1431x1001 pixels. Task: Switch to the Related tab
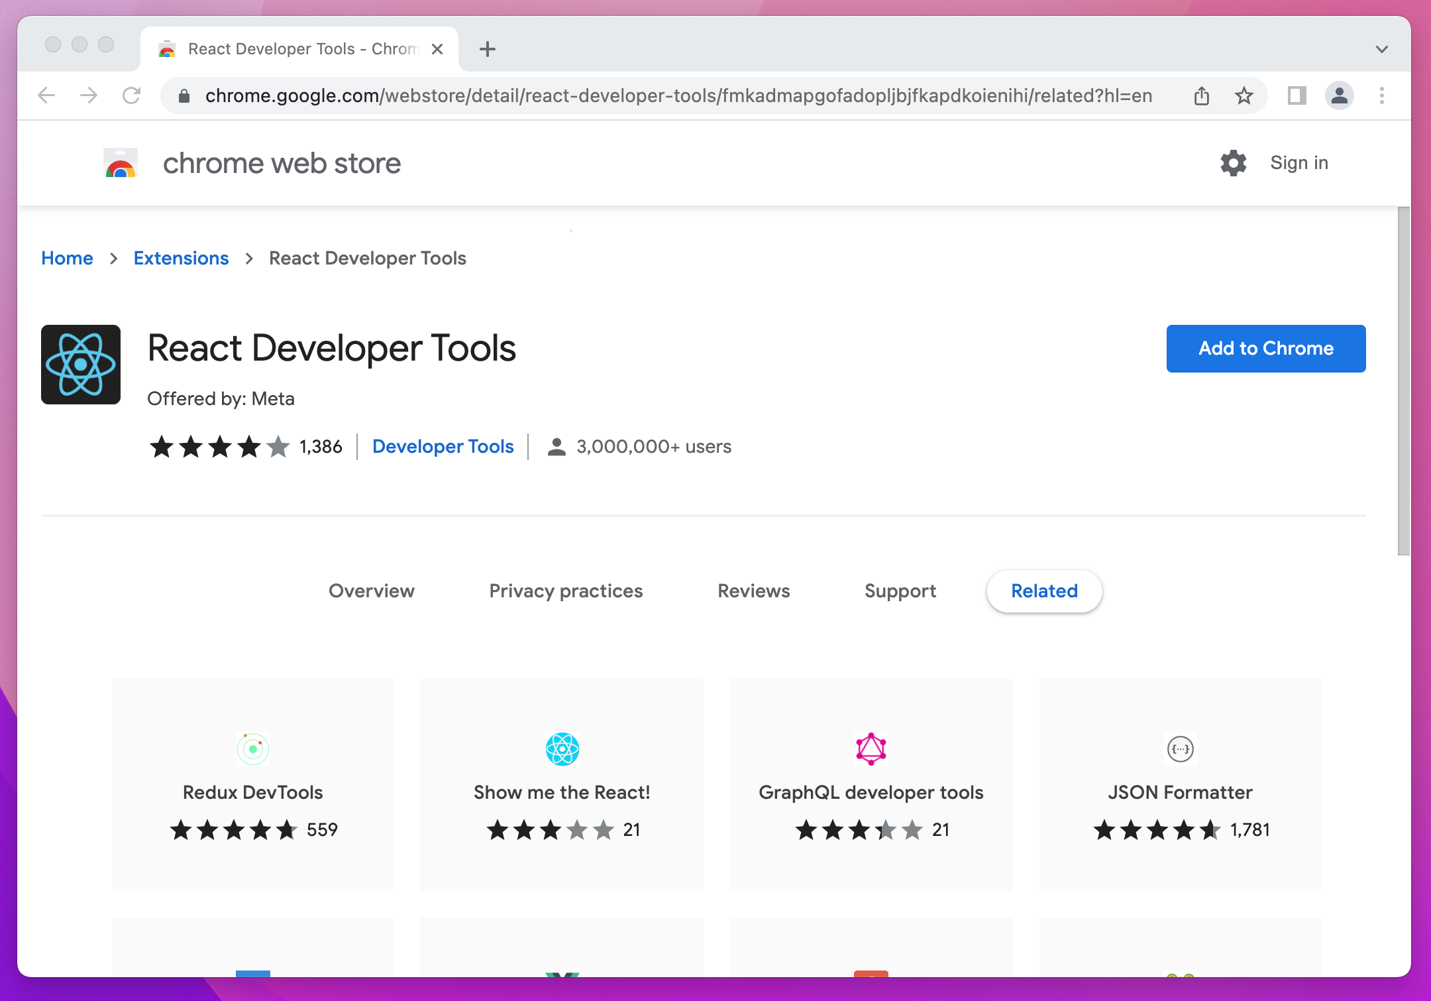1044,591
